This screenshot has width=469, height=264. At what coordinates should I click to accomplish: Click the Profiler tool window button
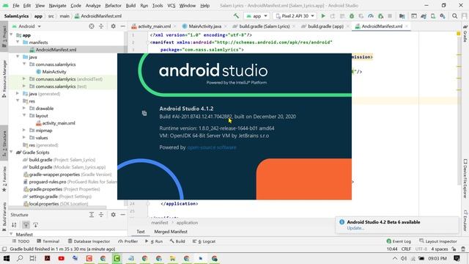pyautogui.click(x=128, y=241)
